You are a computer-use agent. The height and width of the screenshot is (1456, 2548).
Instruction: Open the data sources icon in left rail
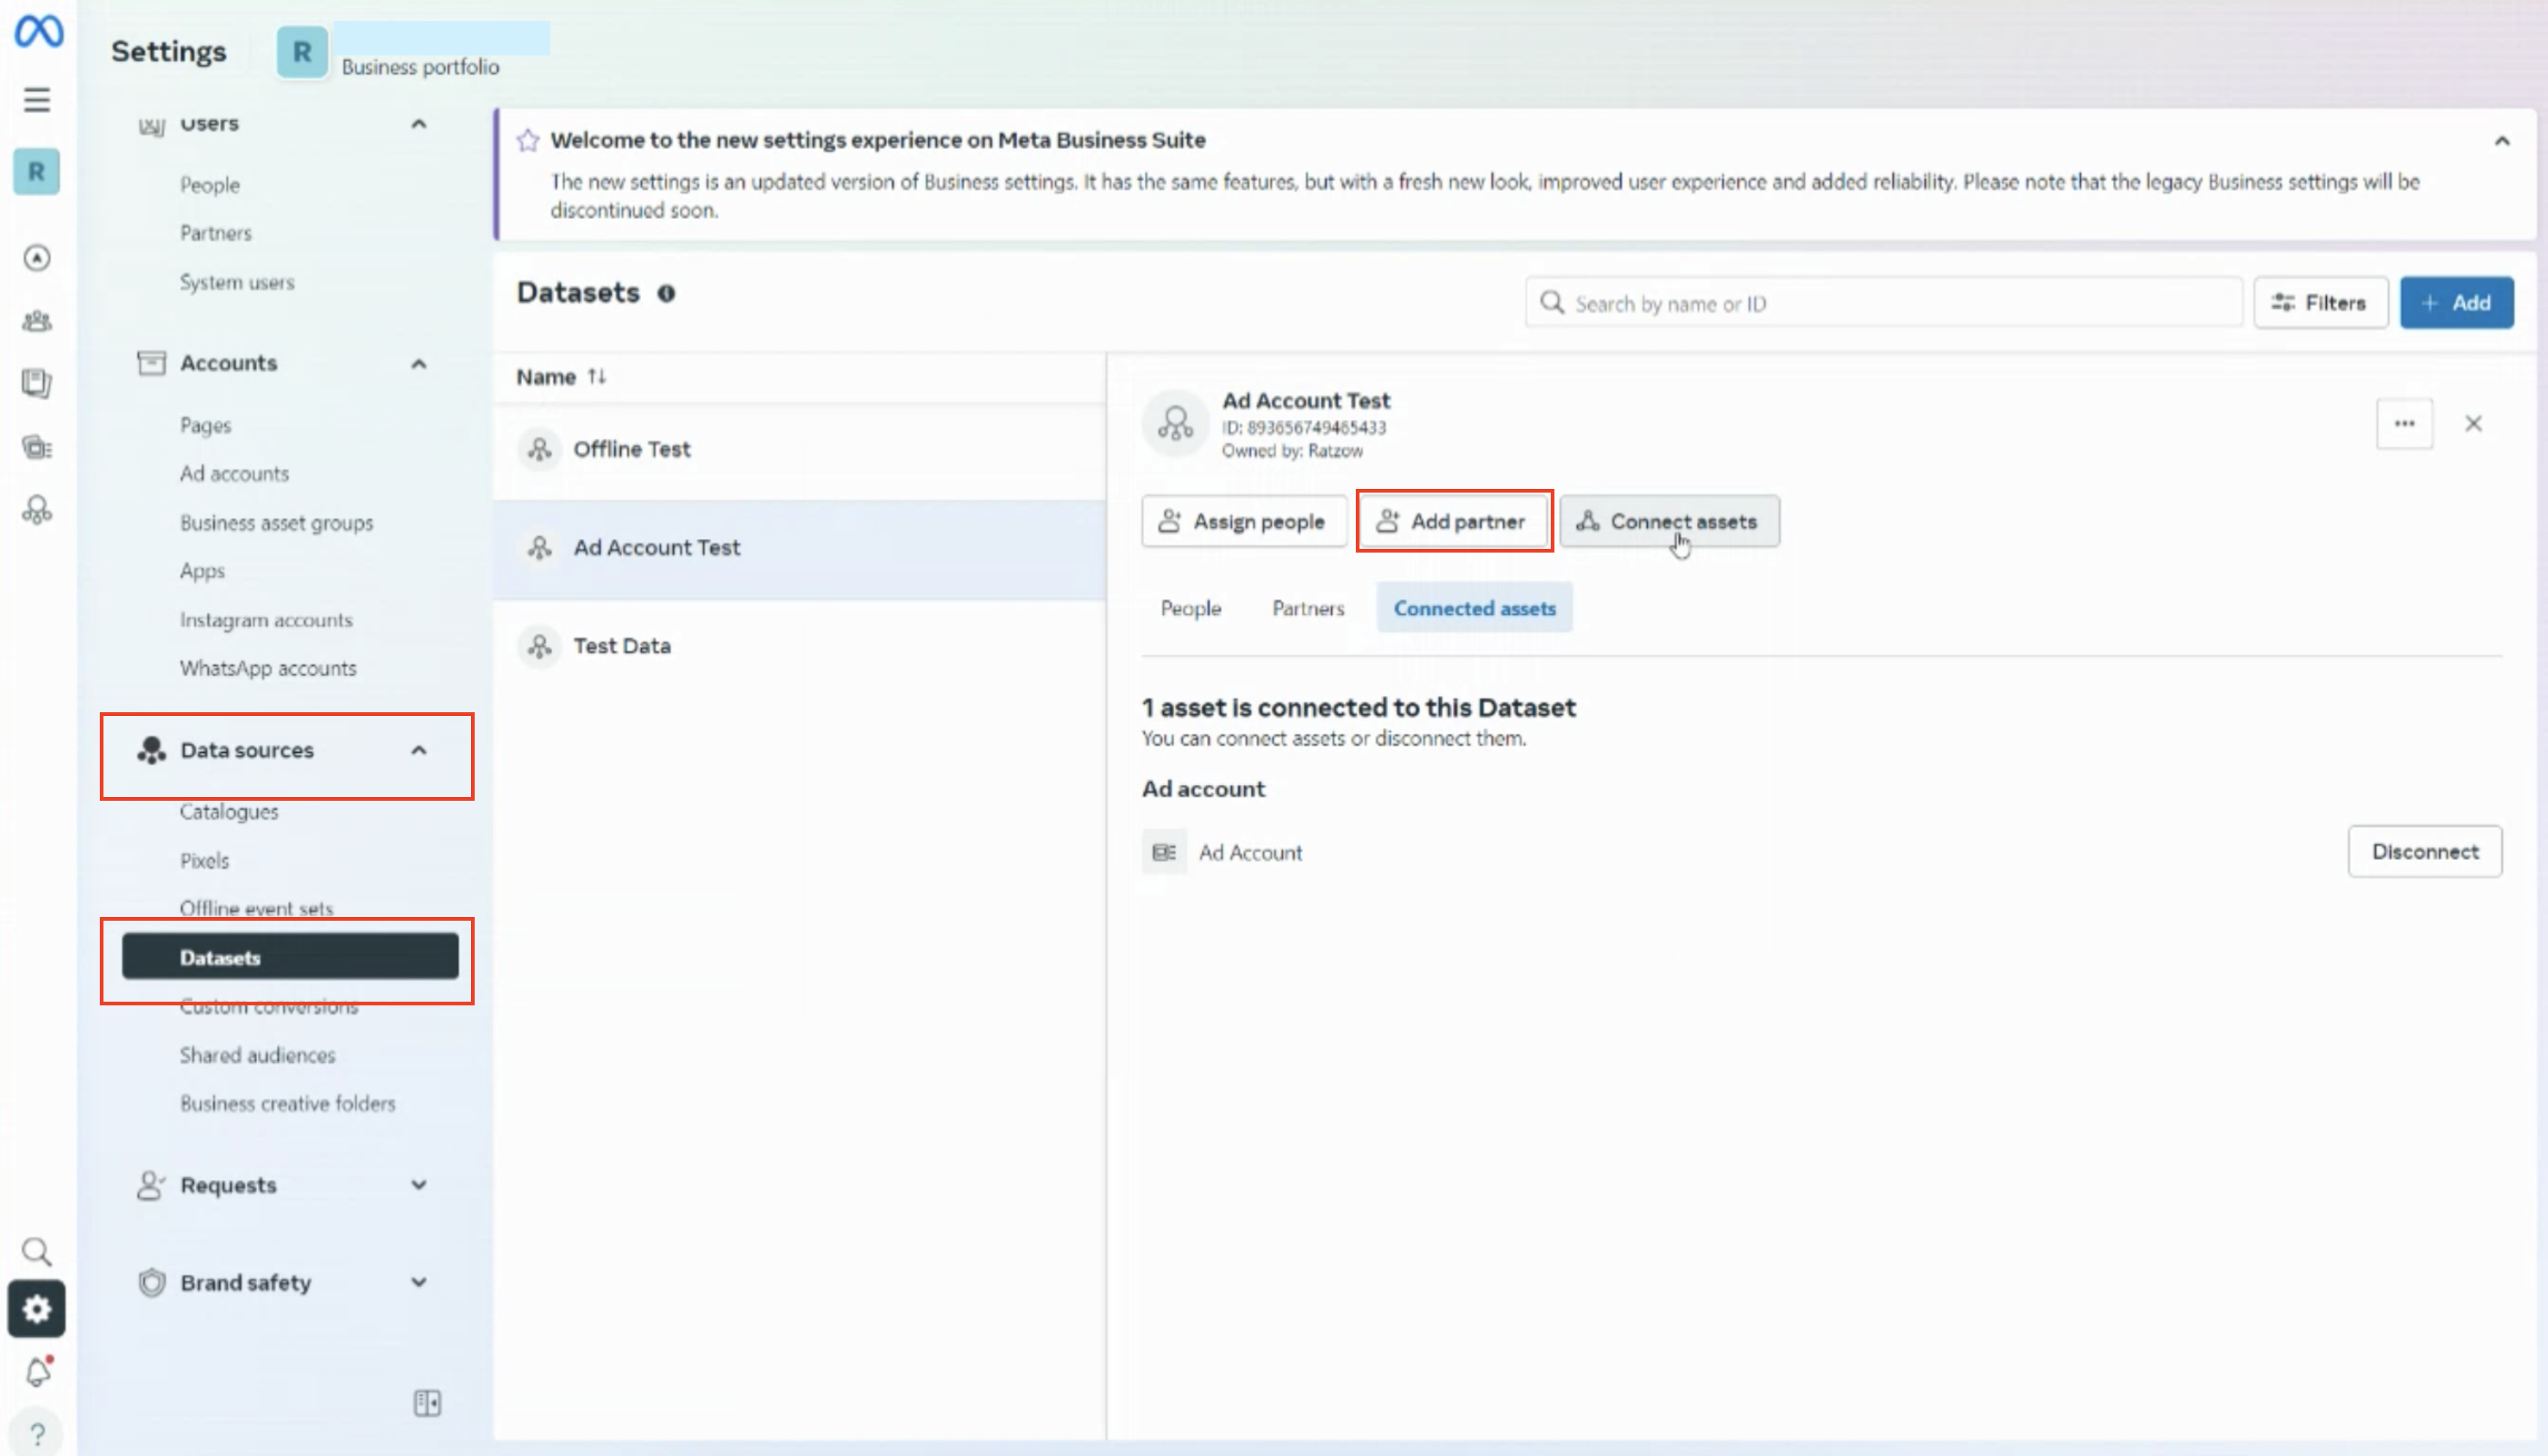pos(37,511)
